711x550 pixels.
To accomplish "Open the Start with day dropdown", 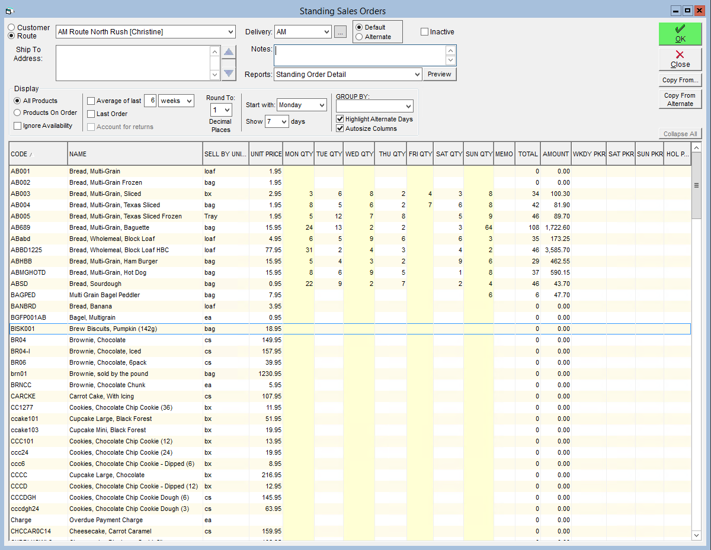I will point(322,105).
